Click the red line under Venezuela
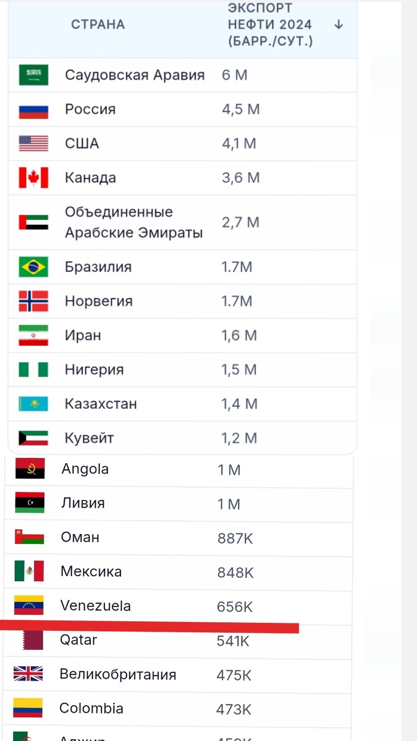The image size is (417, 741). point(148,626)
